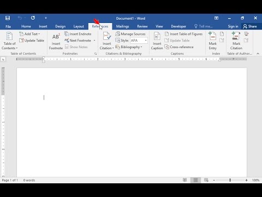
Task: Click the tab selector at ruler corner
Action: [x=3, y=59]
